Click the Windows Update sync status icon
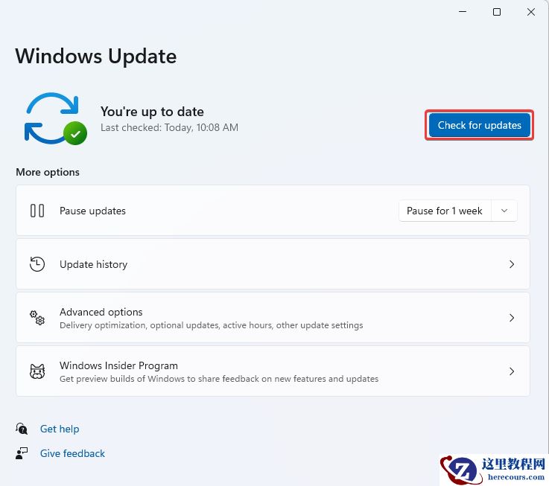The height and width of the screenshot is (486, 549). pos(56,118)
